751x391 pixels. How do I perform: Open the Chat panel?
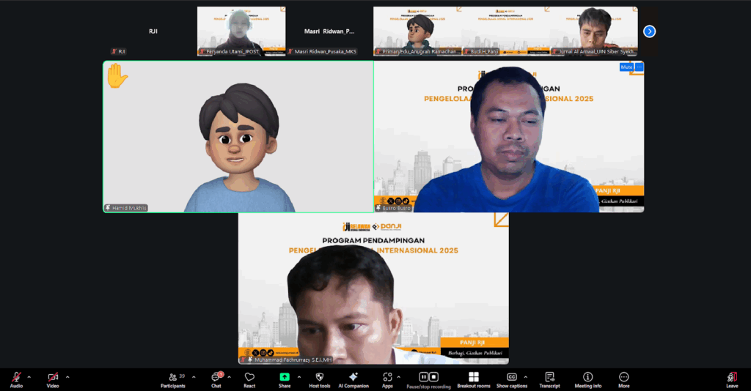tap(216, 377)
